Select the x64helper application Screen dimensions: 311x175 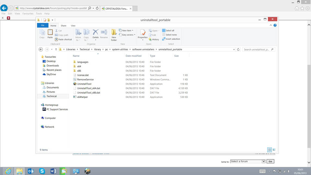tap(83, 97)
